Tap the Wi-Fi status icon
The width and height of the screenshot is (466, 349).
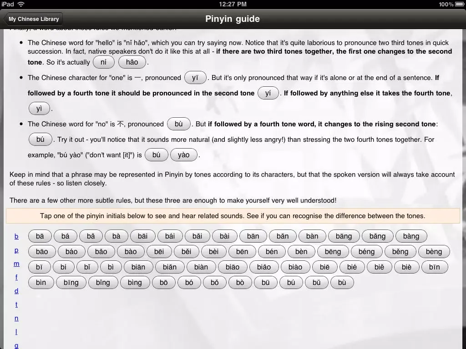tap(21, 4)
